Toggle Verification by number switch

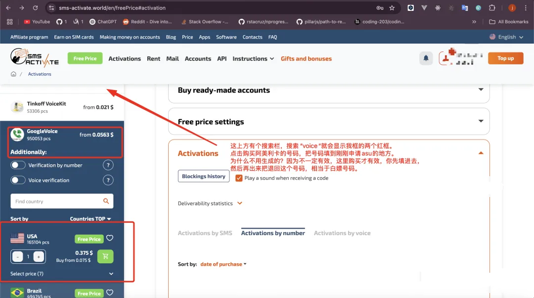(18, 165)
